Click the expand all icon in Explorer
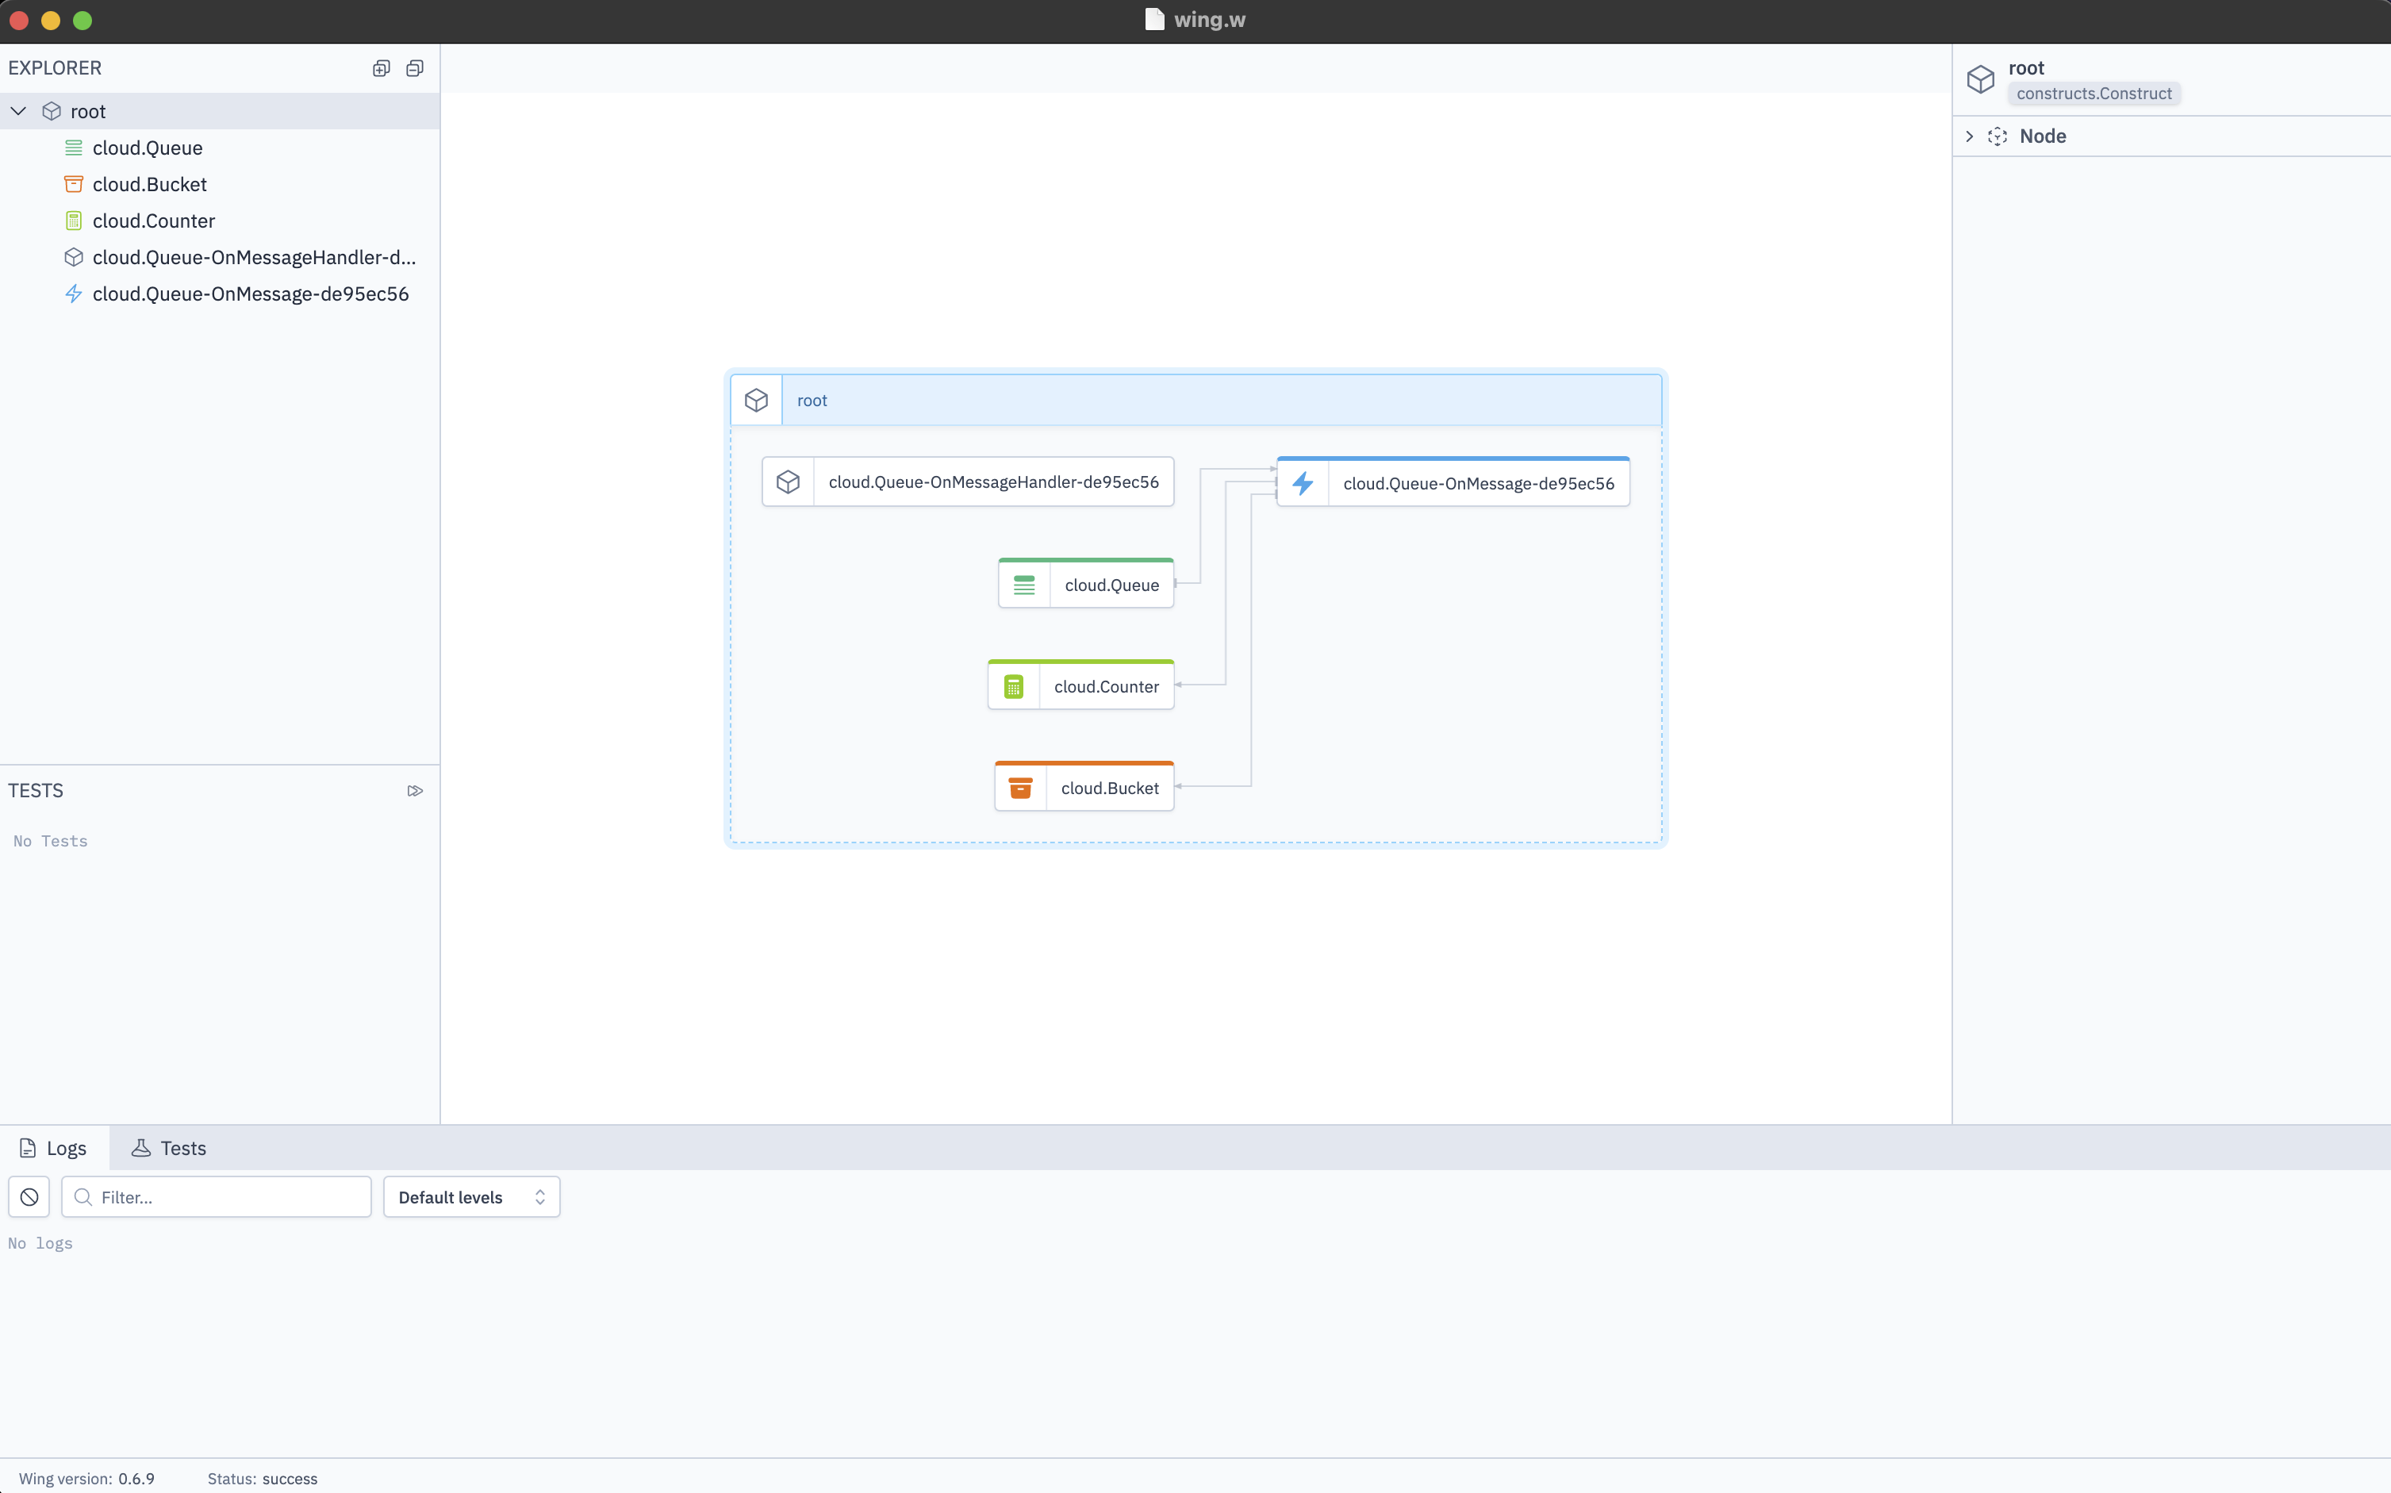This screenshot has width=2391, height=1493. tap(381, 68)
